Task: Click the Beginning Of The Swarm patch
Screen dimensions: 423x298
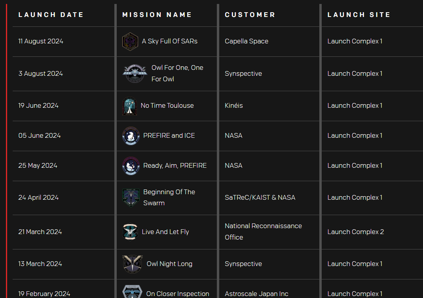Action: (131, 197)
